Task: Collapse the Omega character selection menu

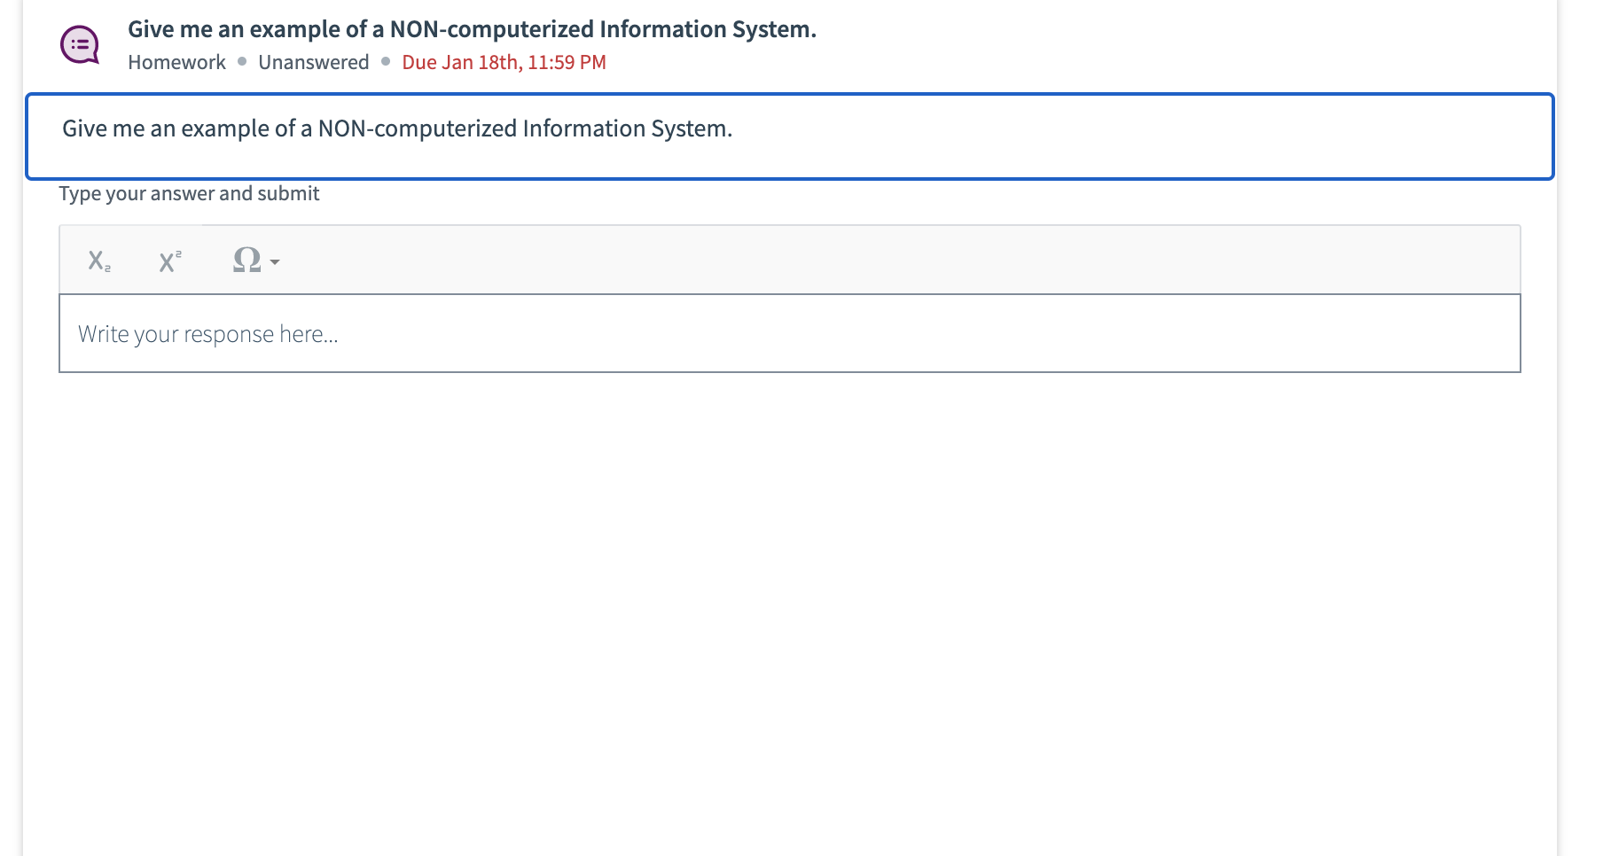Action: pyautogui.click(x=273, y=262)
